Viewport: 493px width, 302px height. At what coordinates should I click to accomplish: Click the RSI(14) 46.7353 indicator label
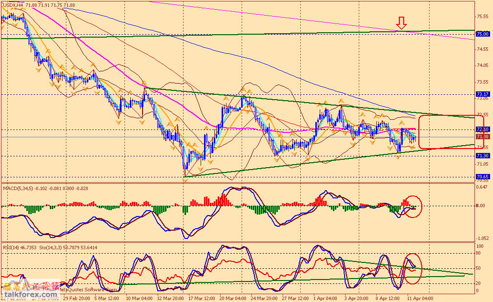20,248
